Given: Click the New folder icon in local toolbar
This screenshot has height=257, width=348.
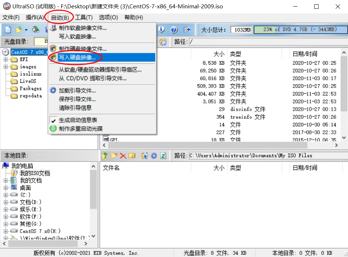Looking at the screenshot, I should (114, 156).
